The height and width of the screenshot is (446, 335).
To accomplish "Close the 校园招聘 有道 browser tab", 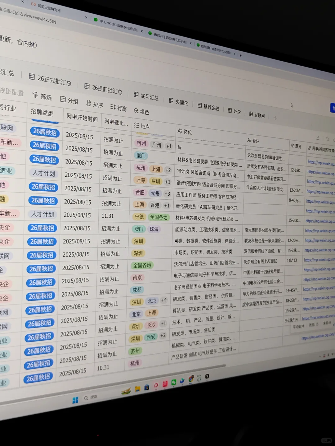I will pyautogui.click(x=234, y=54).
